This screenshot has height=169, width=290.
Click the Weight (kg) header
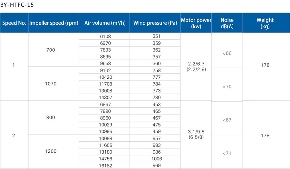pos(266,23)
